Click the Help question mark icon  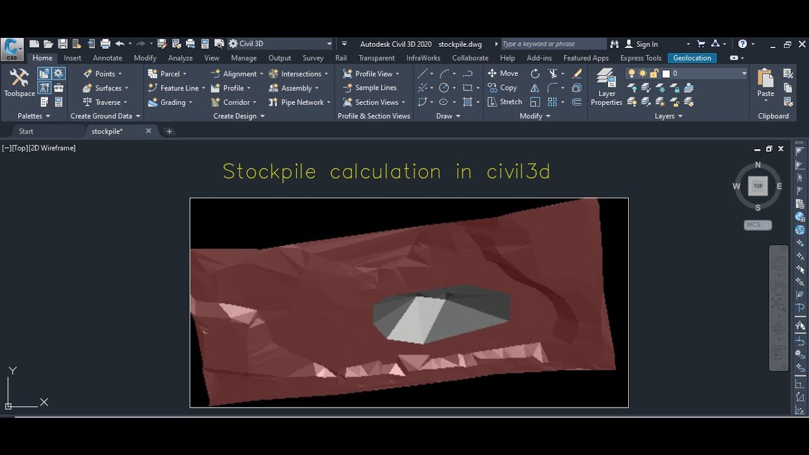point(743,44)
